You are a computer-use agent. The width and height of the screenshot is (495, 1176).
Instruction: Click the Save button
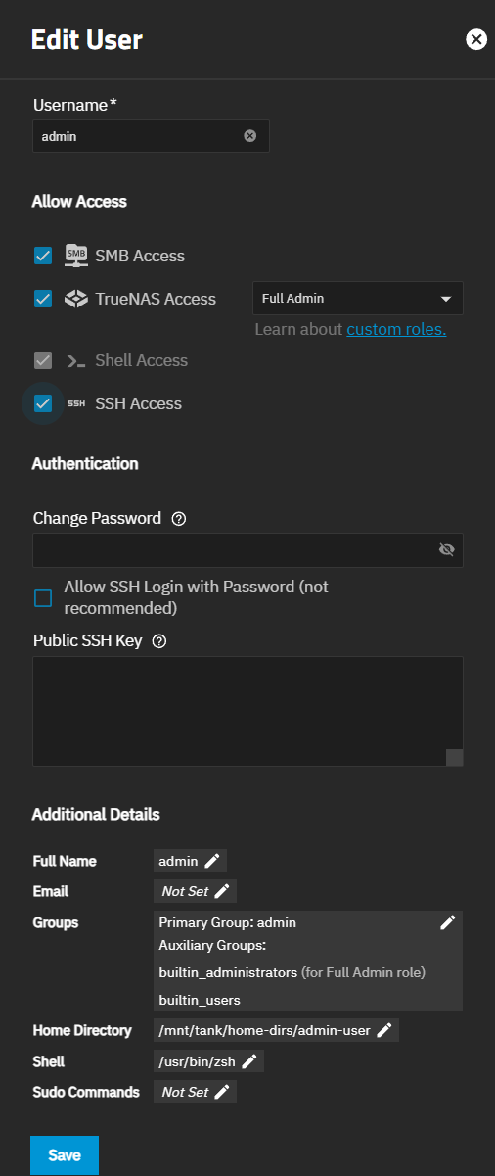[x=65, y=1155]
